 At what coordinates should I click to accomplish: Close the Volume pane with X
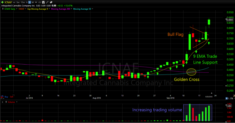click(x=2, y=102)
